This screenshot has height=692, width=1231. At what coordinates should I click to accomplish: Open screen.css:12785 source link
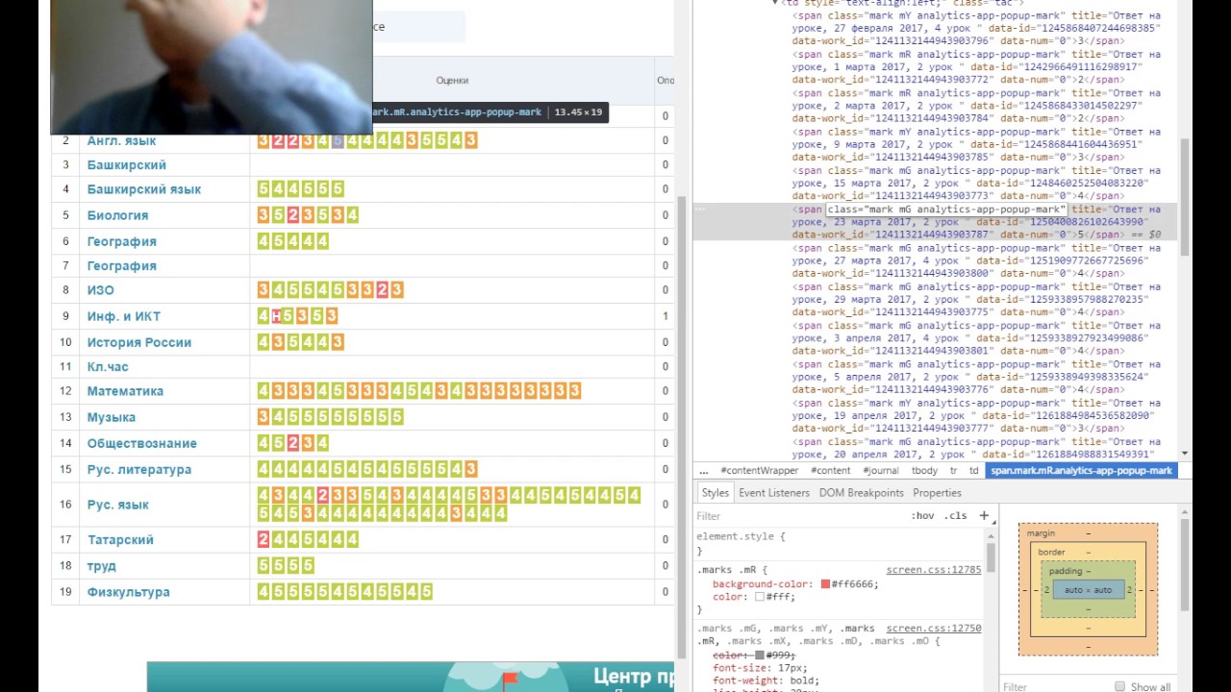click(x=934, y=570)
